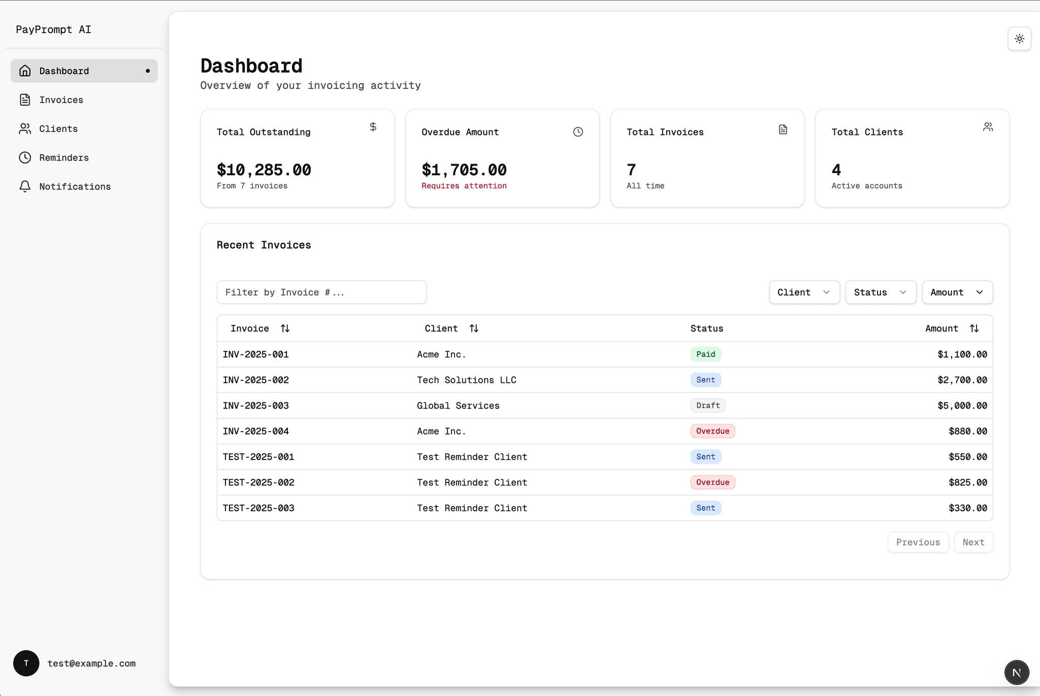Sort by Client column arrows icon

pyautogui.click(x=474, y=328)
